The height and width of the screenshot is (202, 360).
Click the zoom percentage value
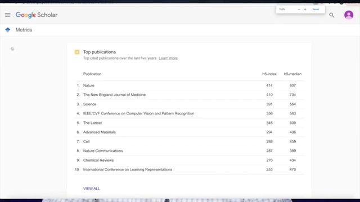pos(282,10)
